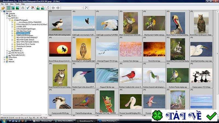Open the Tools menu
This screenshot has width=219, height=123.
click(x=17, y=4)
